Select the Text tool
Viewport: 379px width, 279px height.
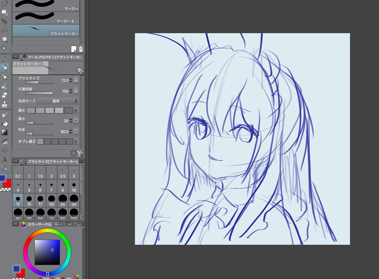[5, 160]
